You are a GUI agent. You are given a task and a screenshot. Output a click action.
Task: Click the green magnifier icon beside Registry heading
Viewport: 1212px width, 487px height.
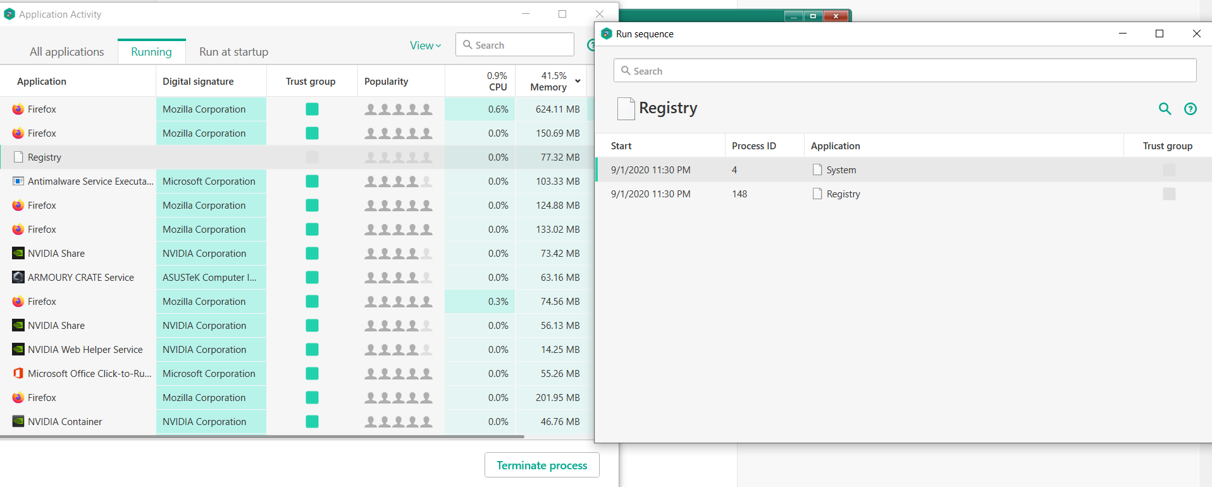(1165, 109)
